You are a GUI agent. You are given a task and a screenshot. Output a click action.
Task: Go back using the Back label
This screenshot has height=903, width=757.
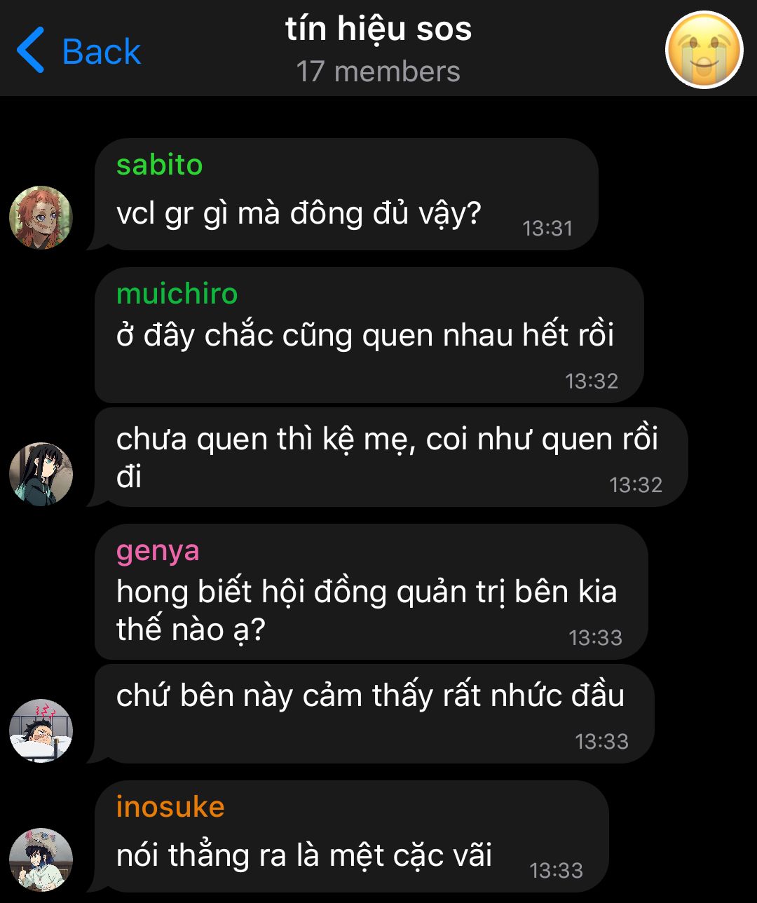click(102, 51)
